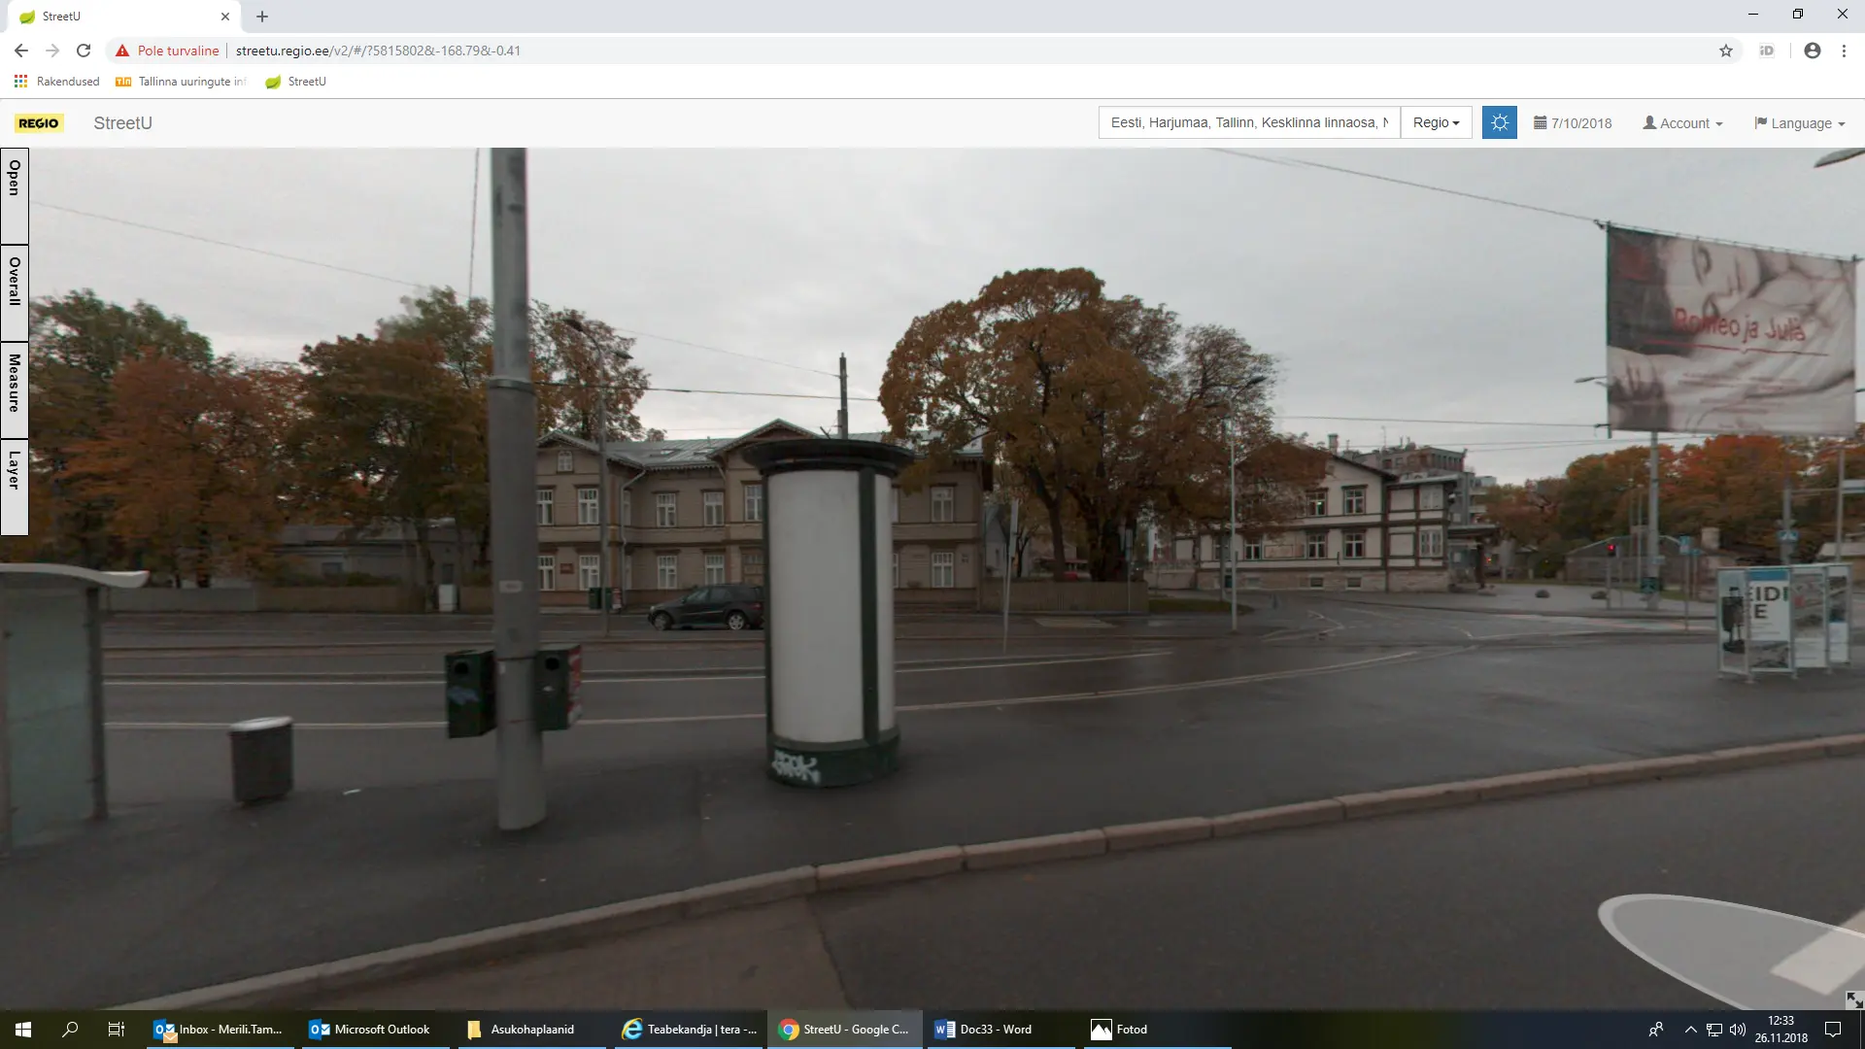Open Chrome profile avatar icon
Viewport: 1865px width, 1049px height.
[x=1812, y=51]
